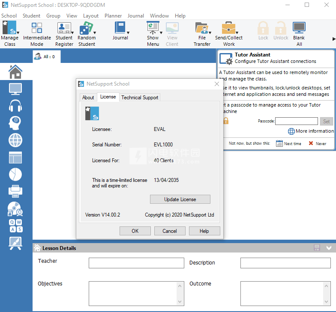Open the Application window view in sidebar
336x312 pixels.
coord(15,157)
